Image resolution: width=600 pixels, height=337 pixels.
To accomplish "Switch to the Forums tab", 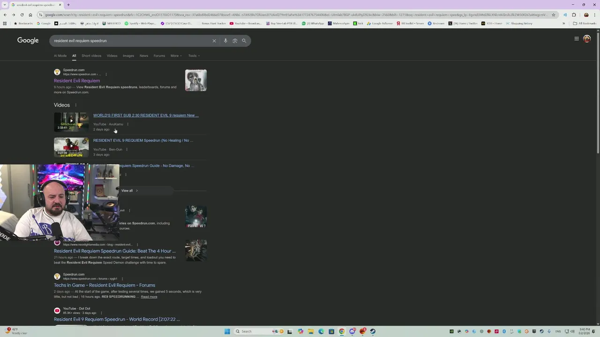I will pos(159,56).
